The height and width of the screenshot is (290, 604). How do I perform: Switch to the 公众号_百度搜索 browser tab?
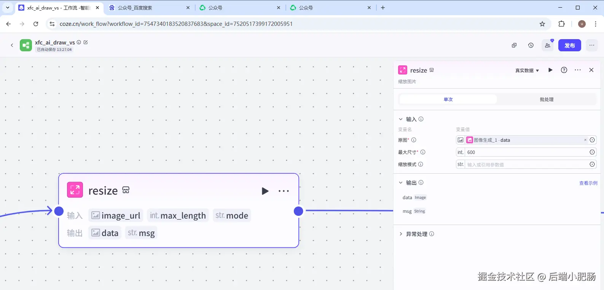pyautogui.click(x=149, y=8)
